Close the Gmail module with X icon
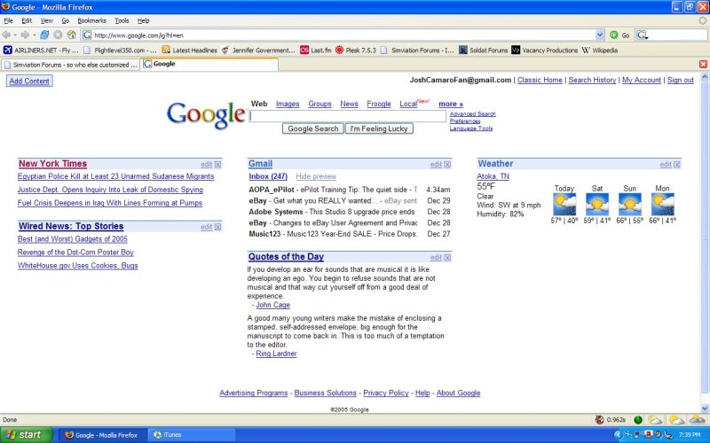 pos(447,165)
